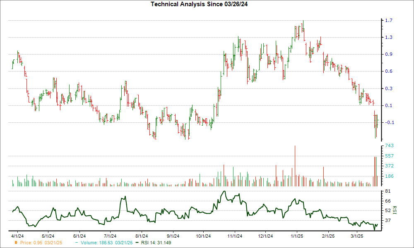414x248 pixels.
Task: Expand the volume subchart panel
Action: click(x=190, y=165)
